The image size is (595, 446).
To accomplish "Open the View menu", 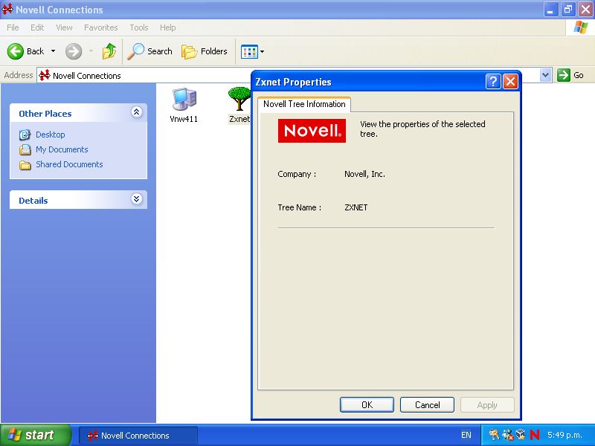I will pyautogui.click(x=64, y=28).
